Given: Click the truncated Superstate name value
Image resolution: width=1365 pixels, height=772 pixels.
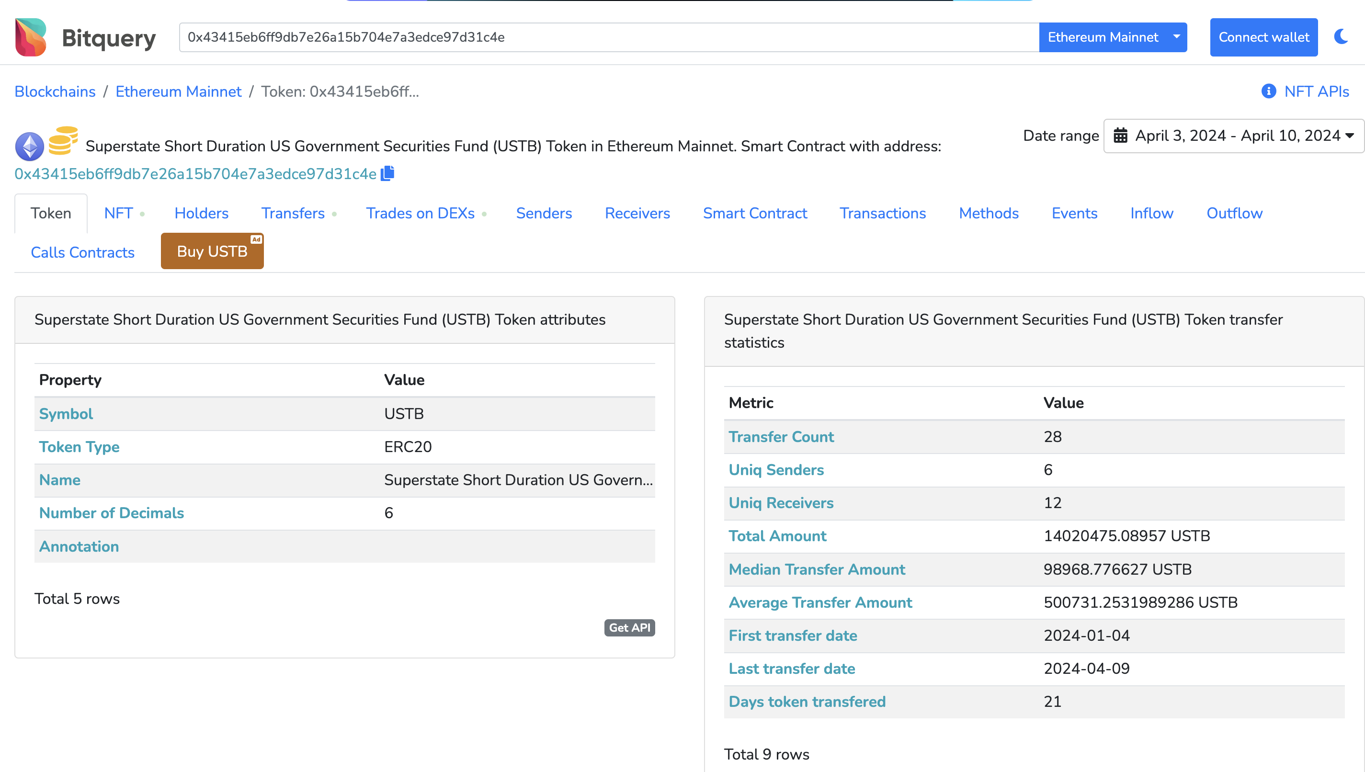Looking at the screenshot, I should point(518,480).
